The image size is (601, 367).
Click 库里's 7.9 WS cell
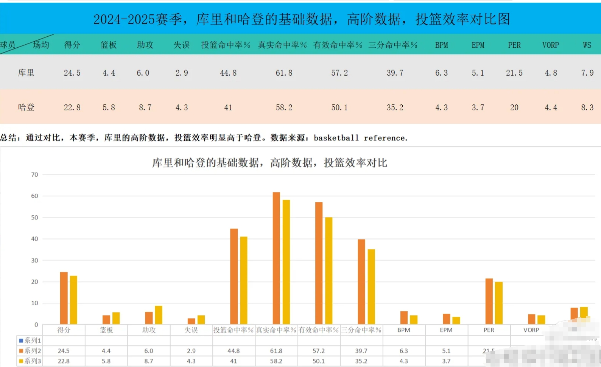(587, 73)
